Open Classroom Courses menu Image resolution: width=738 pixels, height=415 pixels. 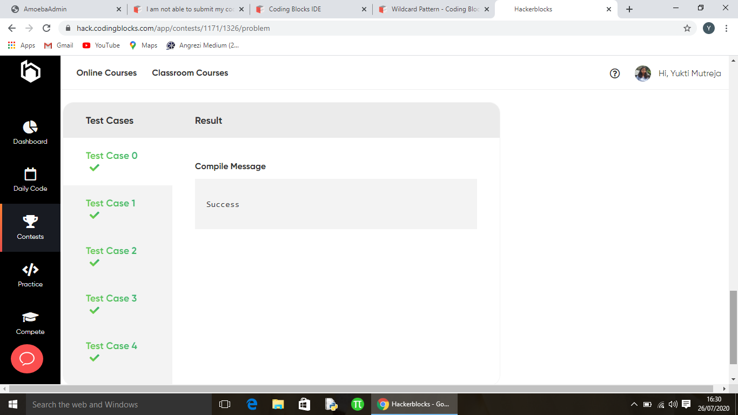pos(190,73)
